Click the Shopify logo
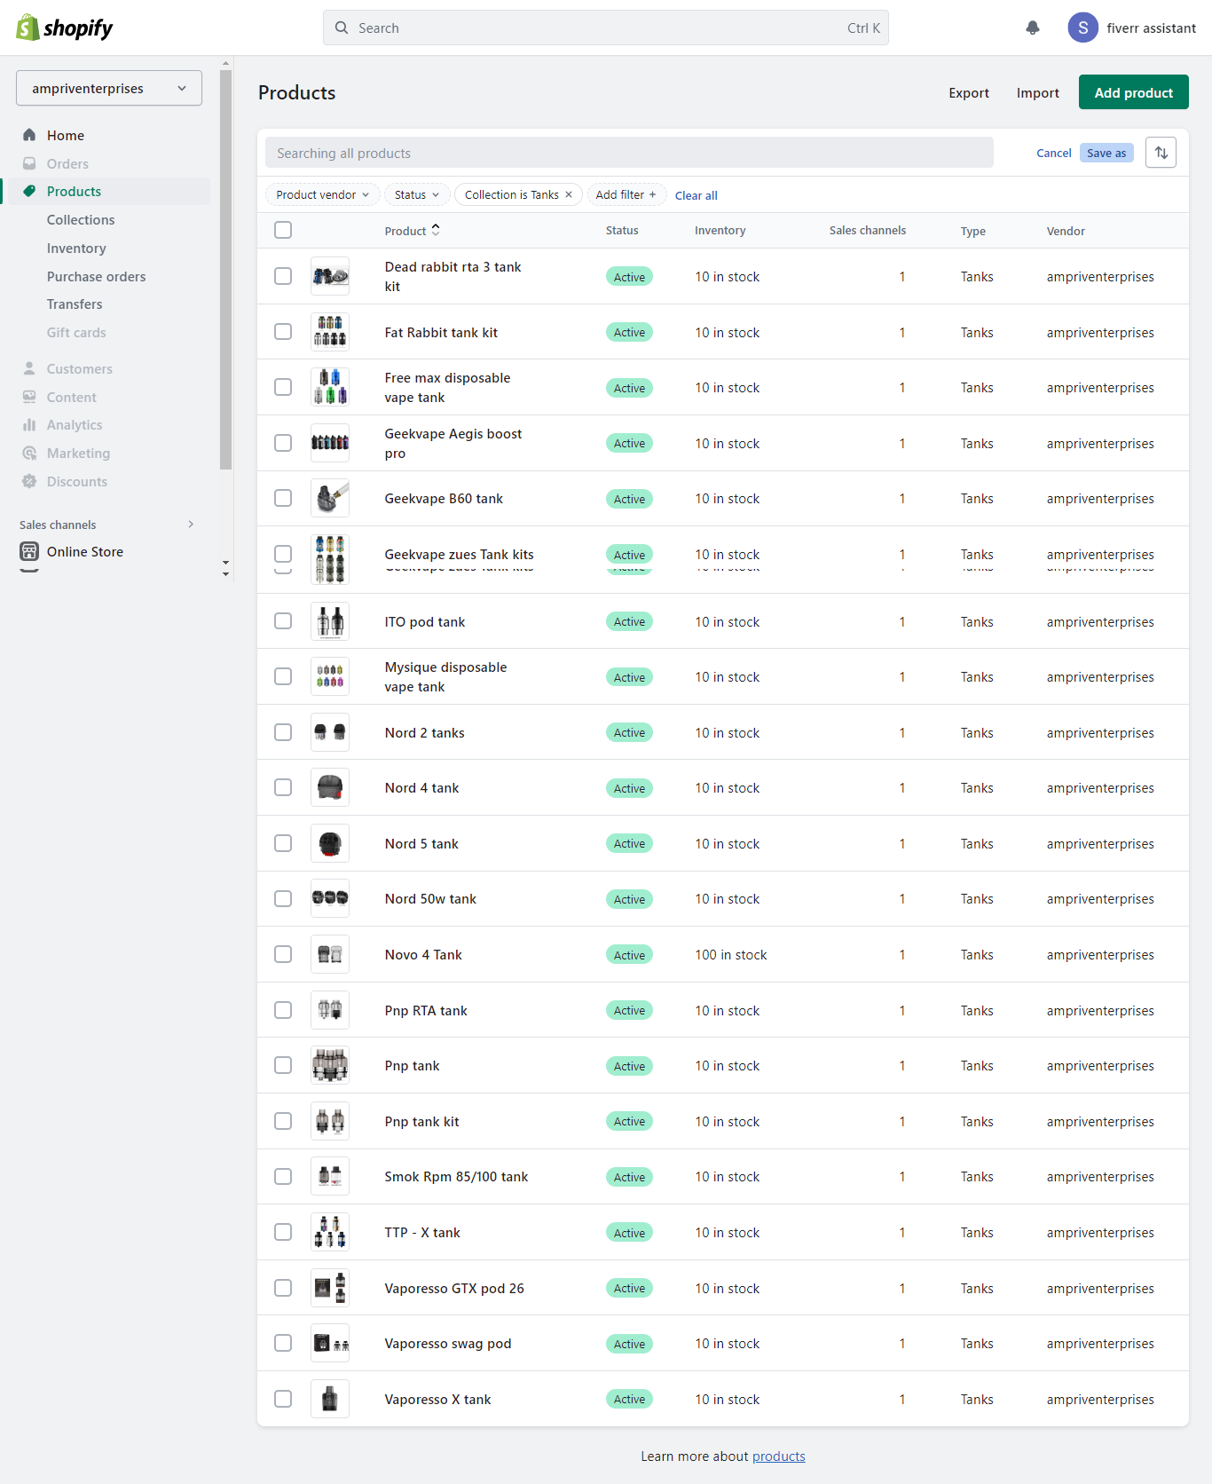Screen dimensions: 1212x1484 tap(65, 28)
